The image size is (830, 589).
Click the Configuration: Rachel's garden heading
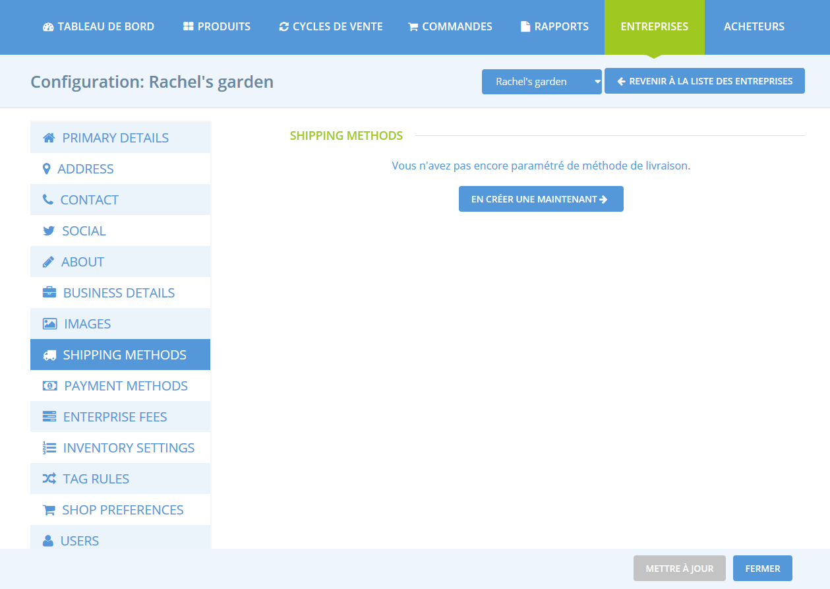coord(152,82)
